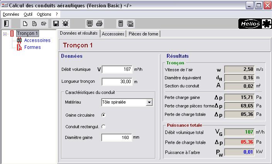The width and height of the screenshot is (272, 164).
Task: Open the Matériau dropdown arrow
Action: point(149,102)
